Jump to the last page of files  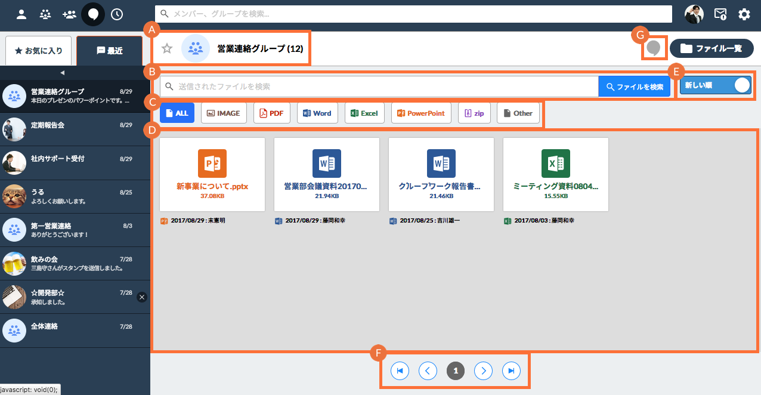tap(511, 371)
